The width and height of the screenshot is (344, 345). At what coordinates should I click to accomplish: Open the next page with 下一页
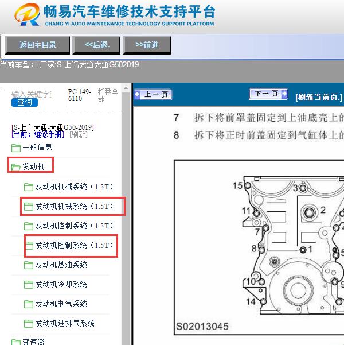[268, 94]
